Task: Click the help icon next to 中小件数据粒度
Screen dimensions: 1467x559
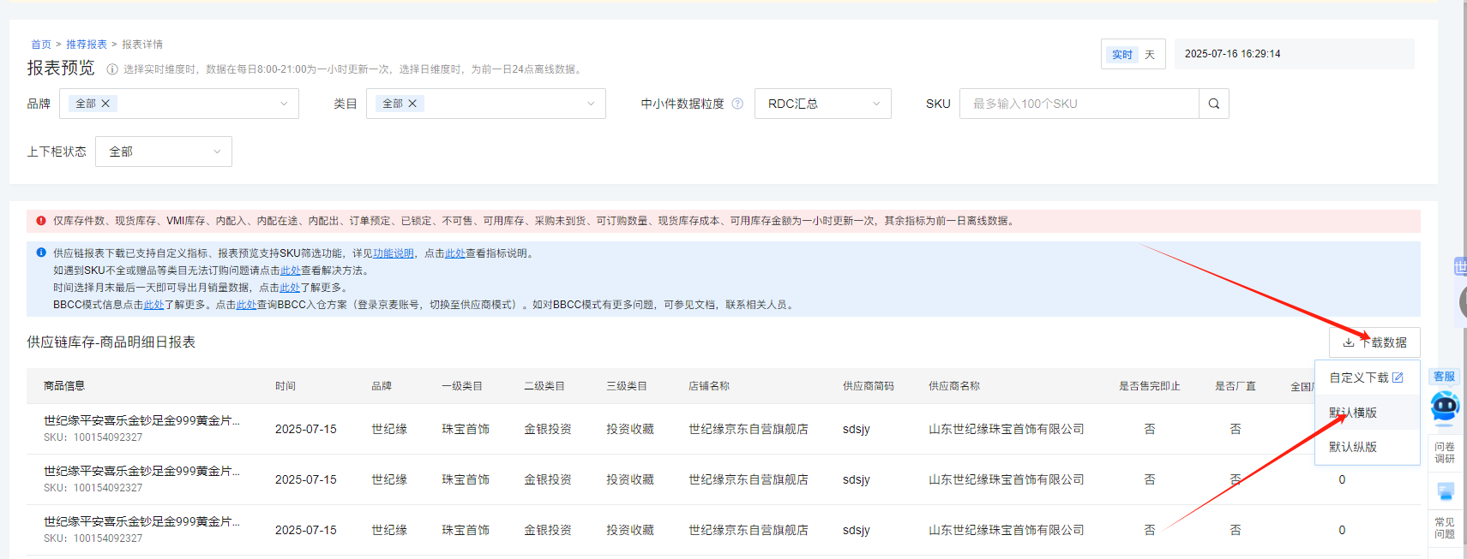Action: coord(737,104)
